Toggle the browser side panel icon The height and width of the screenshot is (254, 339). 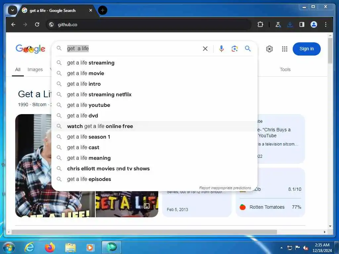click(302, 24)
